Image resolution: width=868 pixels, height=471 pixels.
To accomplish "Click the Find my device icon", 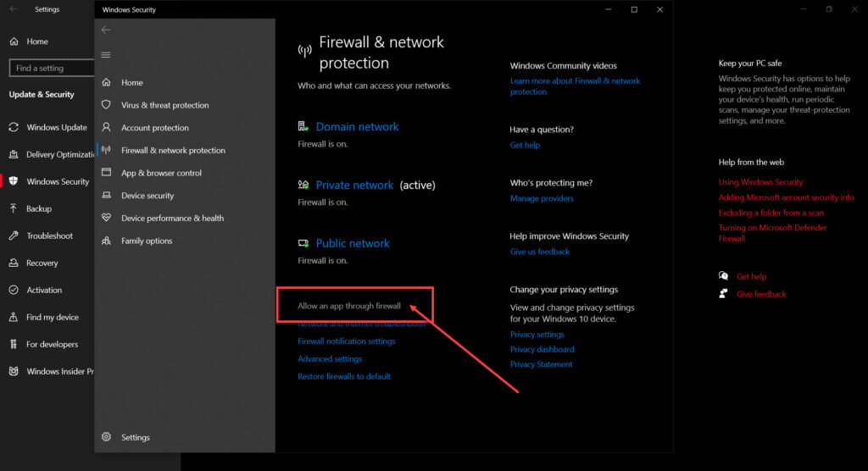I will pyautogui.click(x=14, y=317).
